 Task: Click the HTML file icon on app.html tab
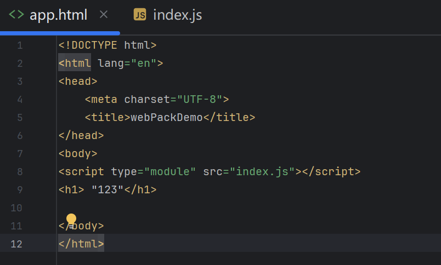[16, 14]
